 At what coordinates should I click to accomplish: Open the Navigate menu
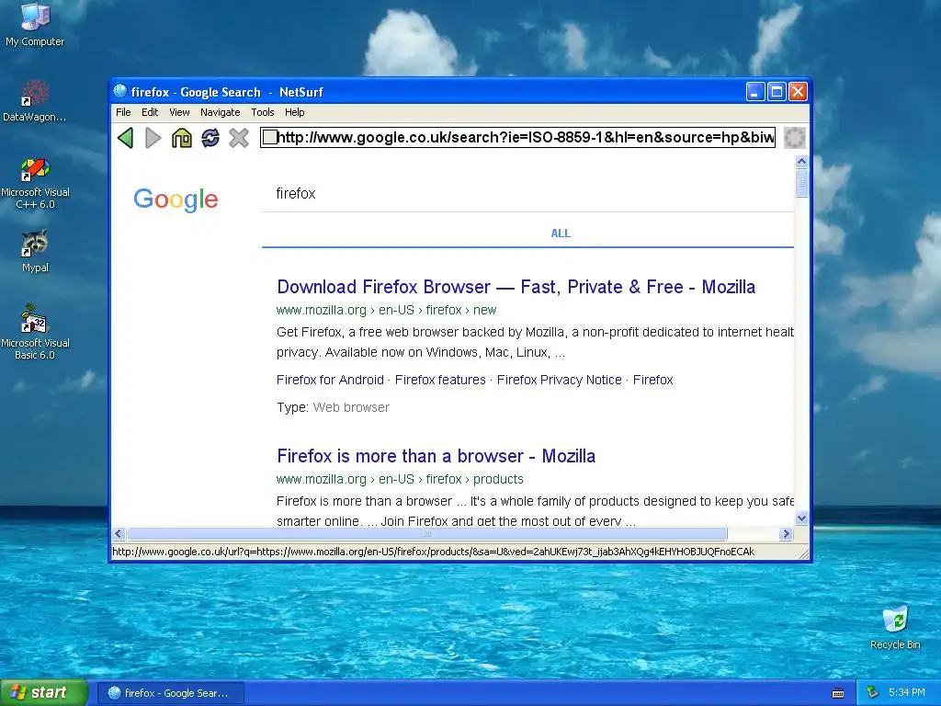(x=220, y=112)
